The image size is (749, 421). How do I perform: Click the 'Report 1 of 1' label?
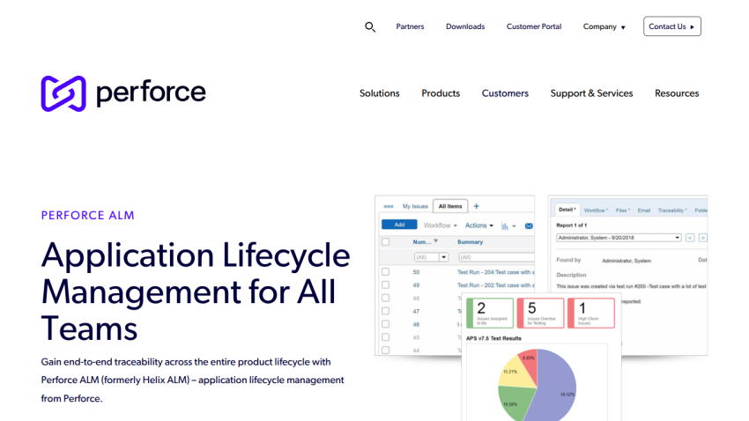(572, 225)
